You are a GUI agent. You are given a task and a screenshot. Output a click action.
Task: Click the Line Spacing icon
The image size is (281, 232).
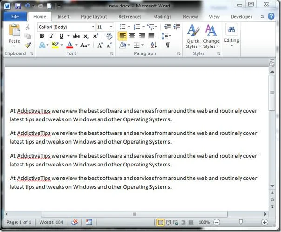click(x=165, y=36)
